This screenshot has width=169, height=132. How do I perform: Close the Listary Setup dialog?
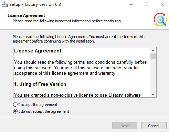(162, 4)
